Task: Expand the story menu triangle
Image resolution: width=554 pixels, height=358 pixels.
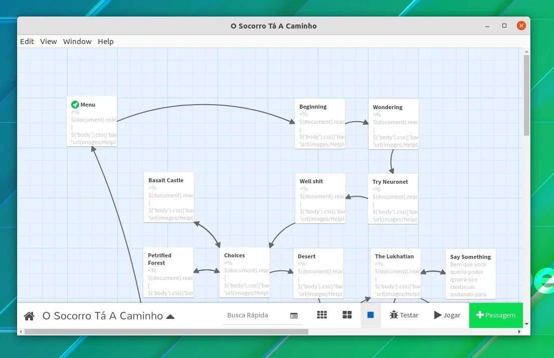Action: pos(170,316)
